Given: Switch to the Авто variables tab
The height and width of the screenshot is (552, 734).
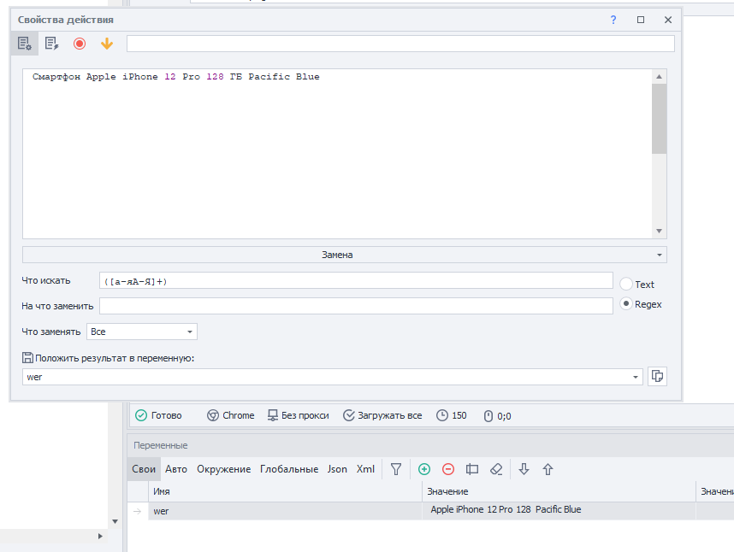Looking at the screenshot, I should coord(176,469).
